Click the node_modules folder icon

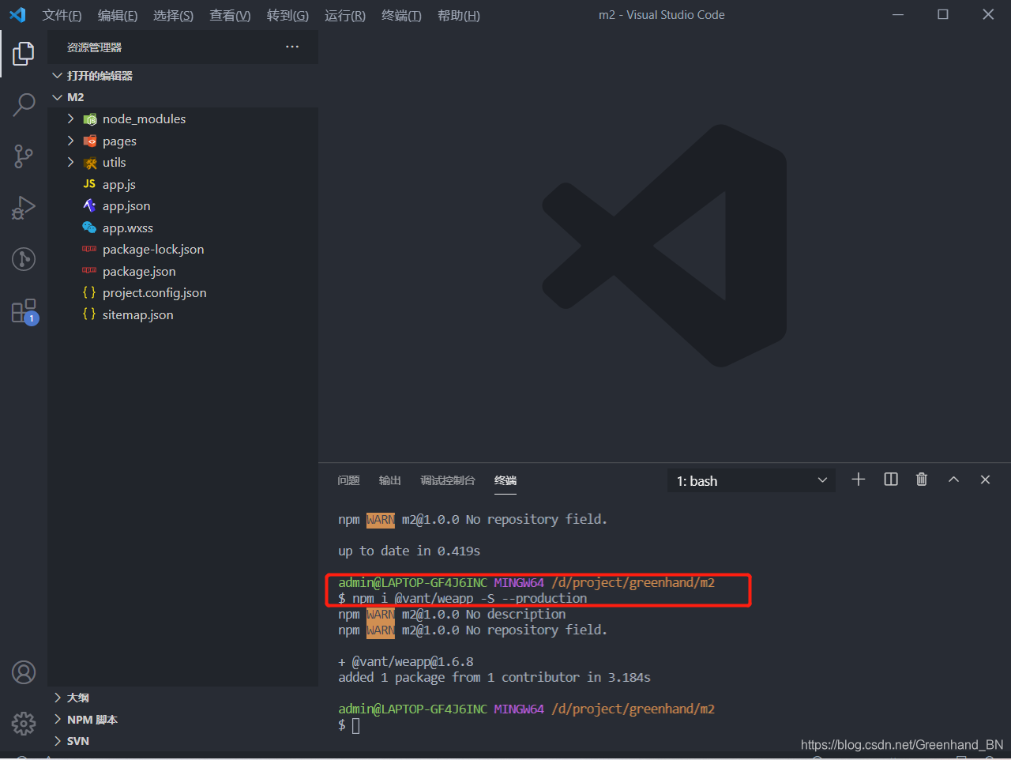tap(90, 119)
